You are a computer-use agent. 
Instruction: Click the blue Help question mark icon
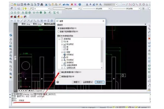click(80, 4)
